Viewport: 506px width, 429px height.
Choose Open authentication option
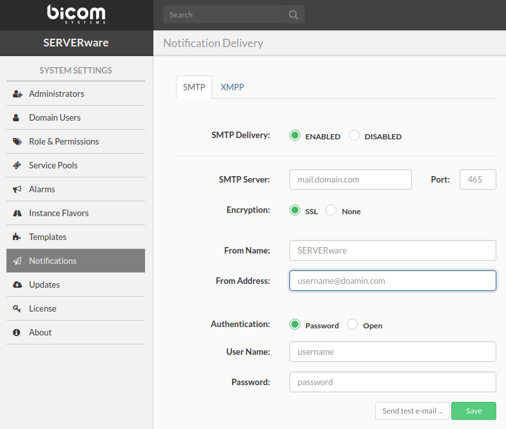click(x=353, y=324)
